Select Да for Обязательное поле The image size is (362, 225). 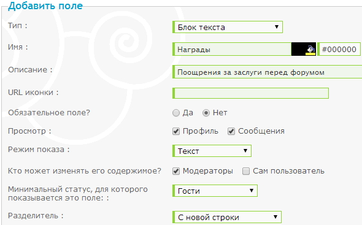[x=176, y=113]
